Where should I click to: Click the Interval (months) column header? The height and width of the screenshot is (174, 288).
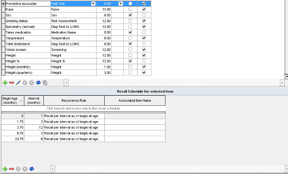coord(34,101)
